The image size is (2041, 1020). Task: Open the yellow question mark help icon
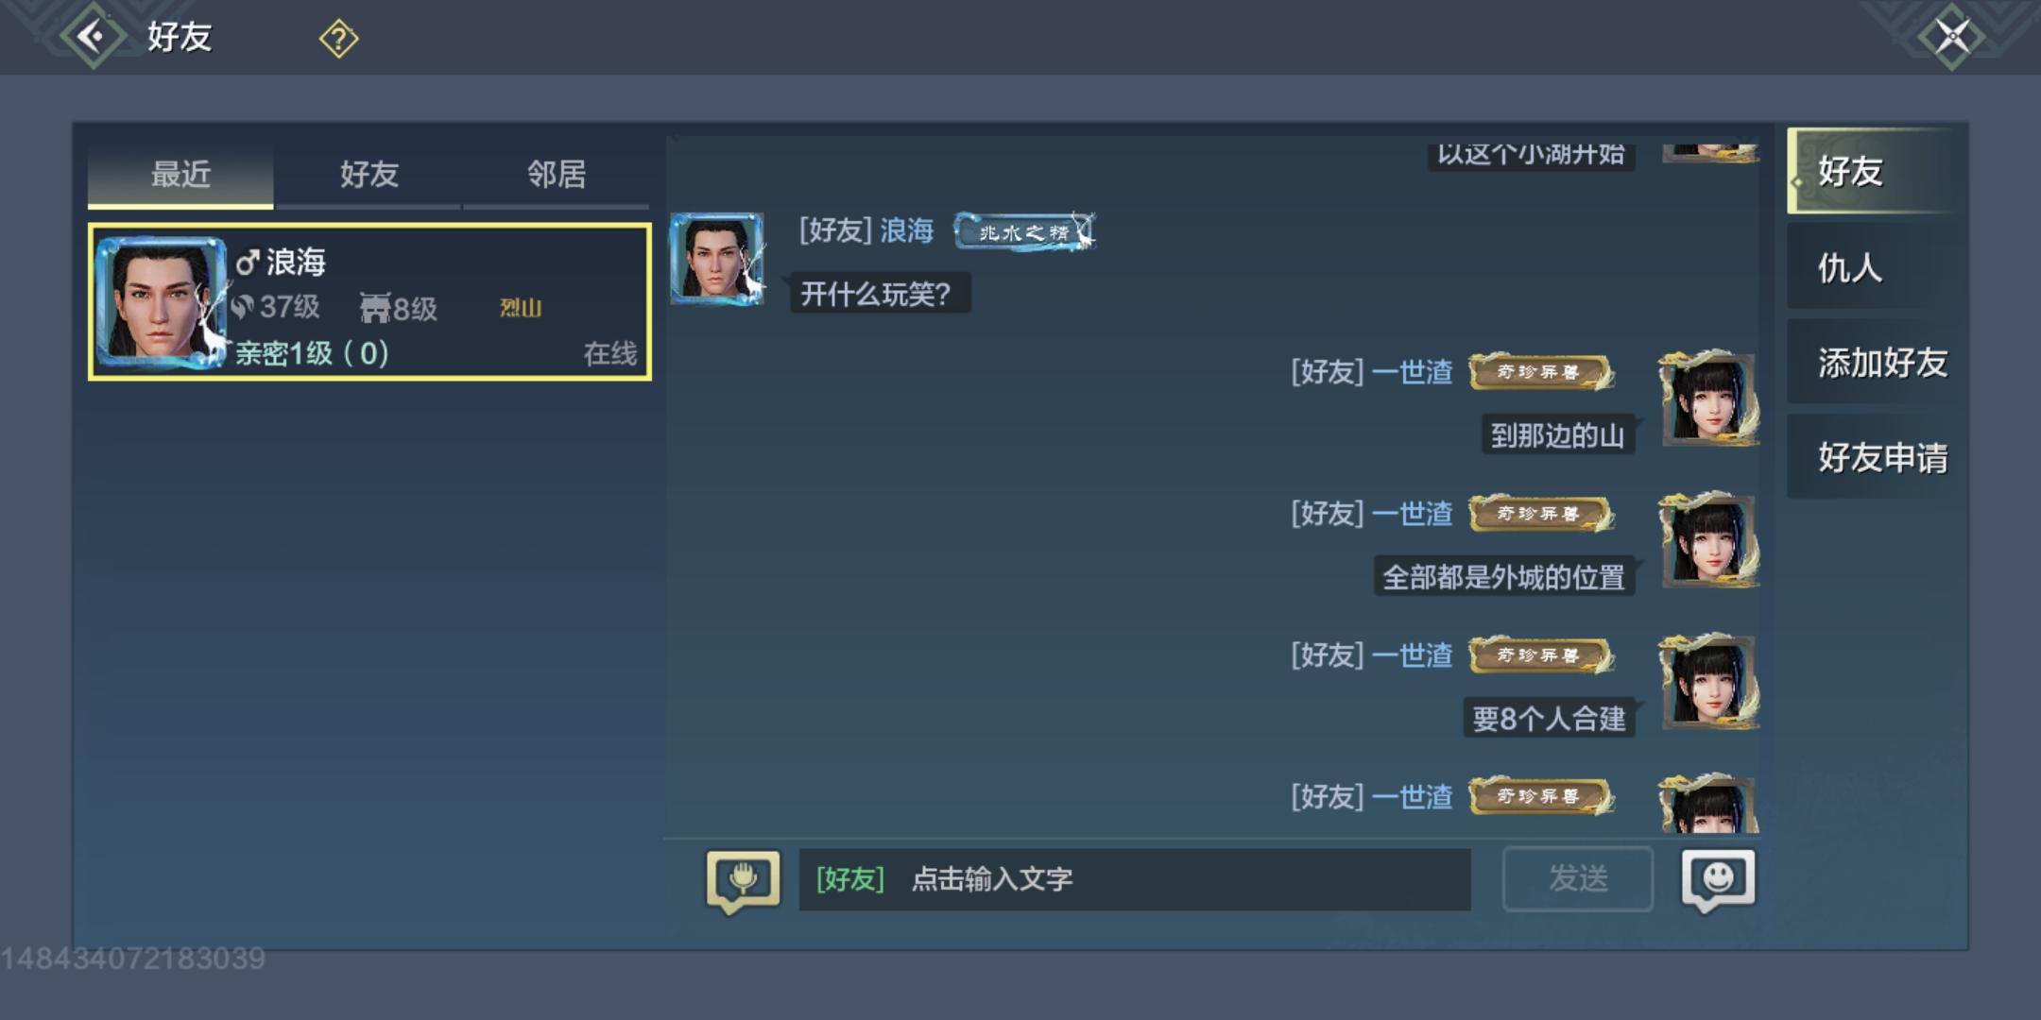pyautogui.click(x=338, y=39)
